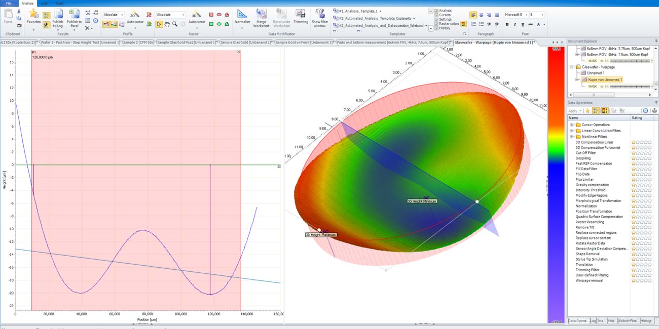Uncheck the Raster colors checkbox
The image size is (659, 329).
click(437, 24)
